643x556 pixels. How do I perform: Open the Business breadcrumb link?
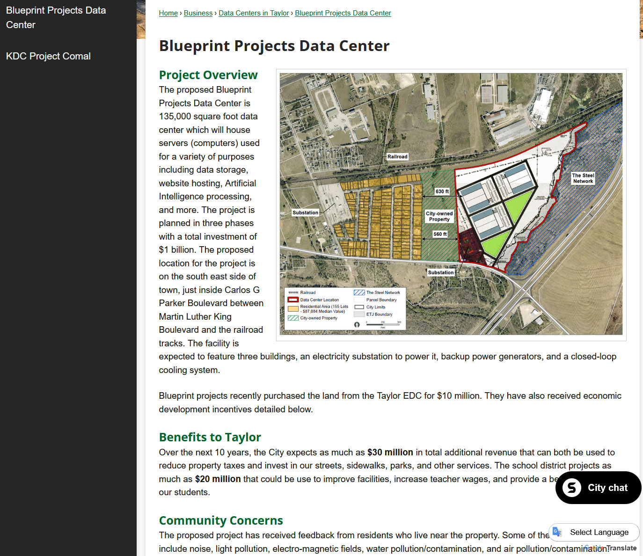(x=198, y=13)
